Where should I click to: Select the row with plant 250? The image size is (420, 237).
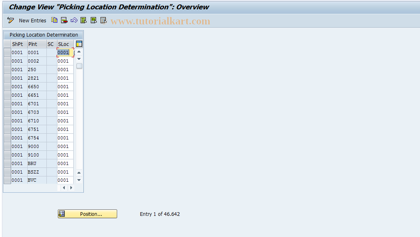[x=7, y=70]
